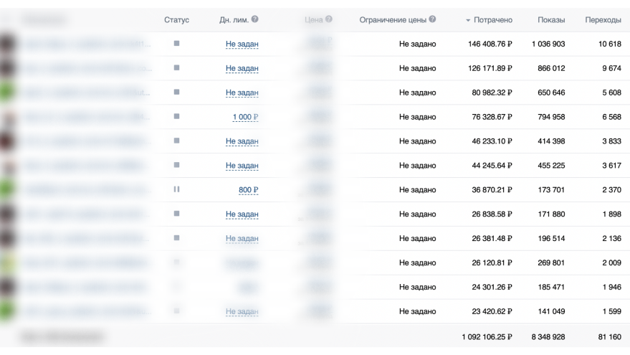Sort by the Показы column header
630x355 pixels.
point(551,19)
